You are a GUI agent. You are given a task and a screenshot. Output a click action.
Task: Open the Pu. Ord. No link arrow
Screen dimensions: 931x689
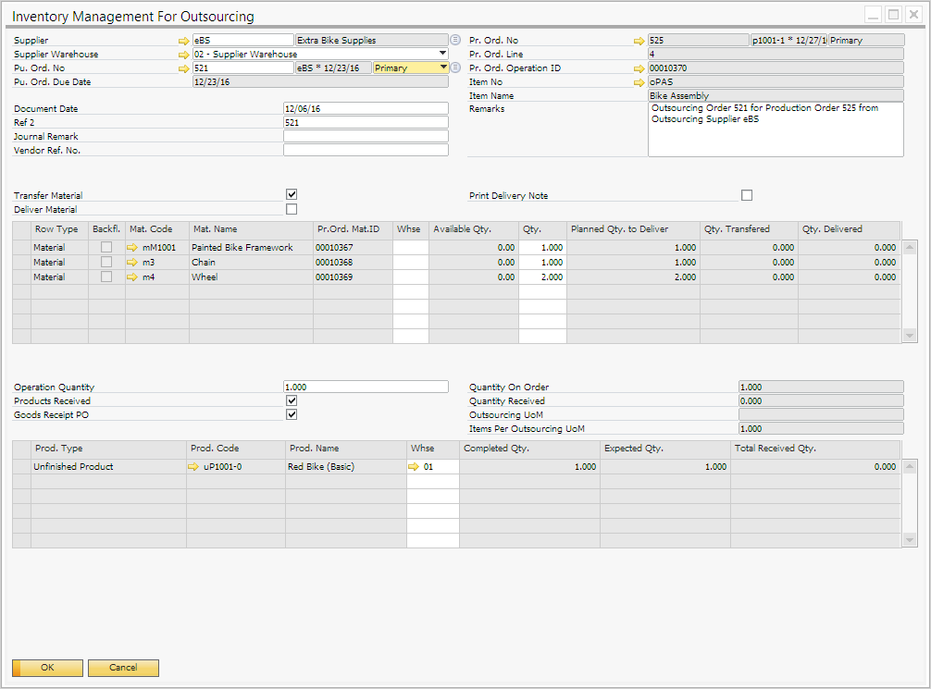click(183, 68)
